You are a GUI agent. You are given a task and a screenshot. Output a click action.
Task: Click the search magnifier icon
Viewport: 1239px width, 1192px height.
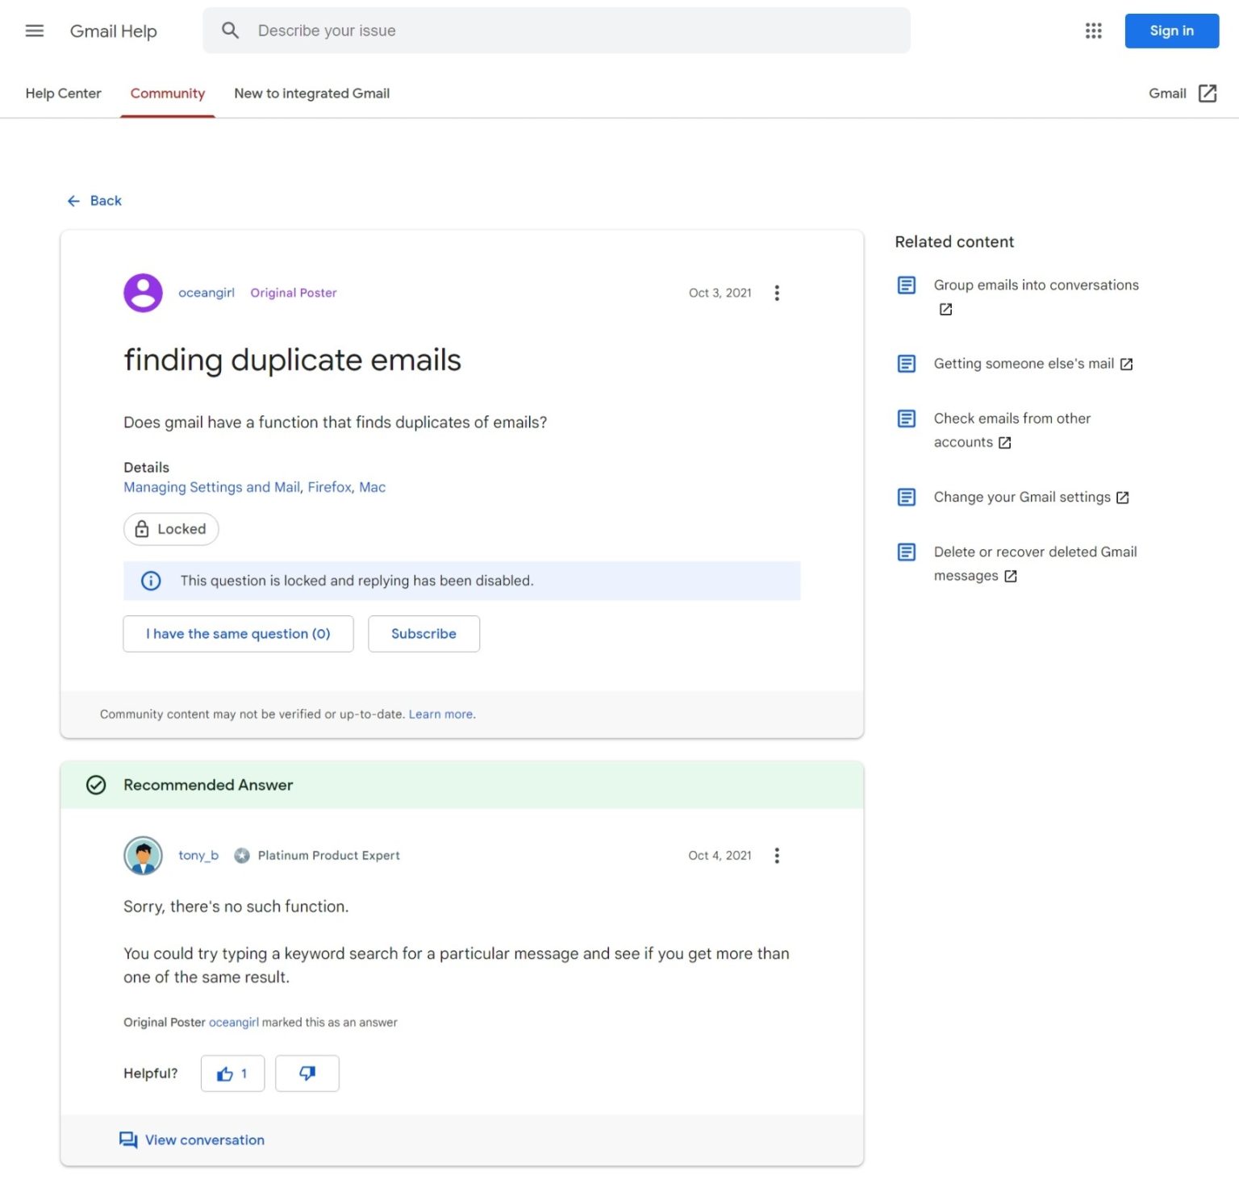[231, 31]
